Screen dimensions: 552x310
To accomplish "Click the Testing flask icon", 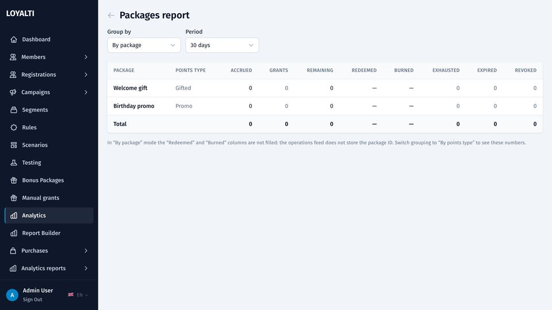I will click(x=14, y=162).
